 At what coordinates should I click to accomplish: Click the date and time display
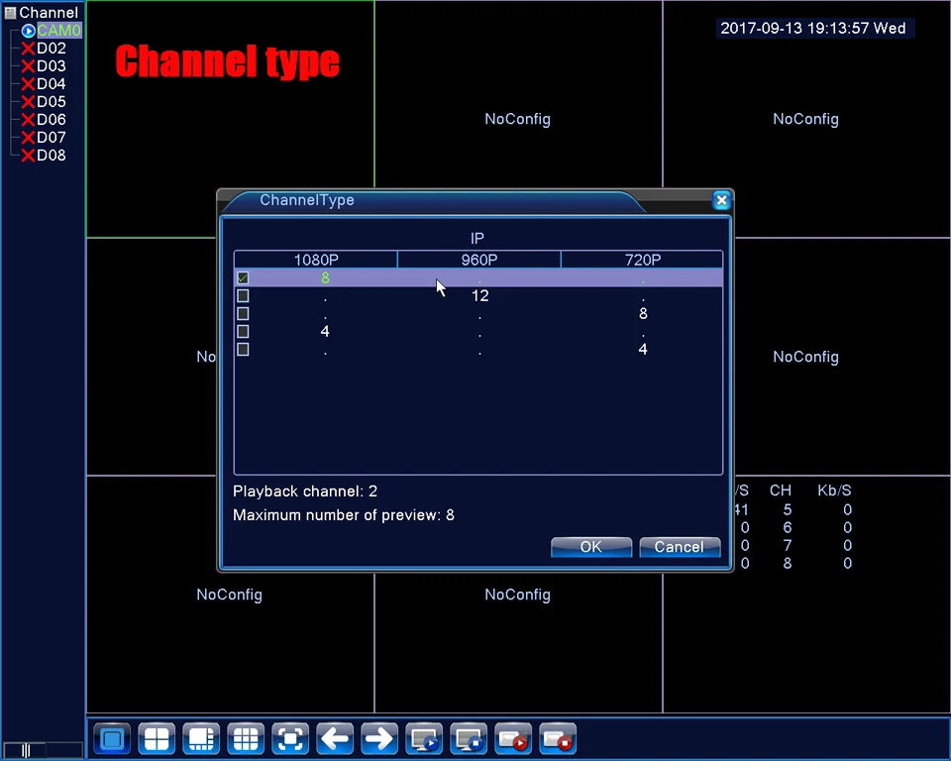tap(813, 28)
